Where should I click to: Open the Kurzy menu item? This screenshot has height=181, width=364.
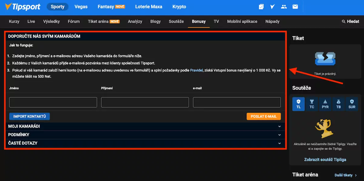(14, 22)
